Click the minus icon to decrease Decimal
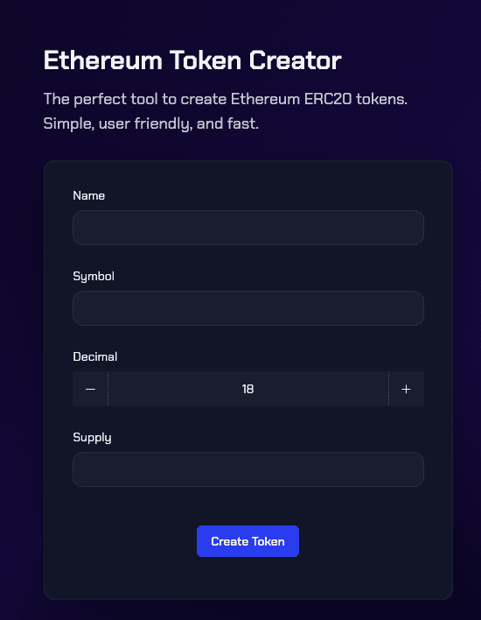This screenshot has width=481, height=620. pos(90,389)
